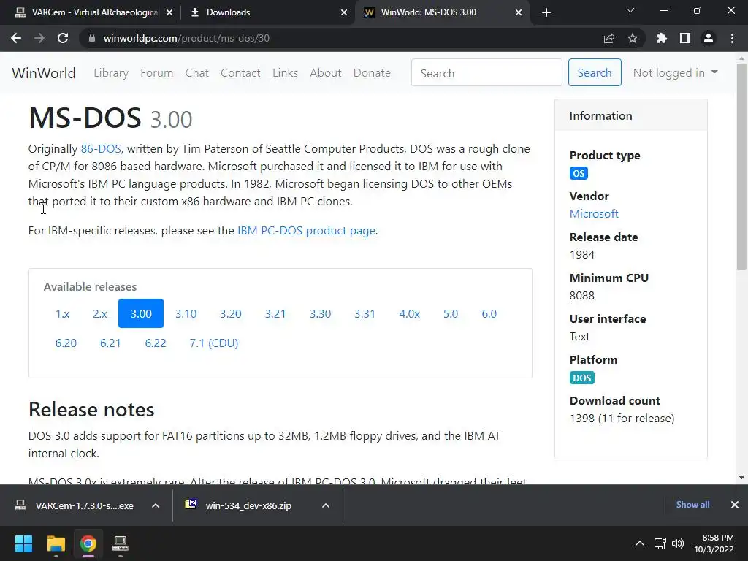
Task: Select release 7.1 (CDU)
Action: [214, 343]
